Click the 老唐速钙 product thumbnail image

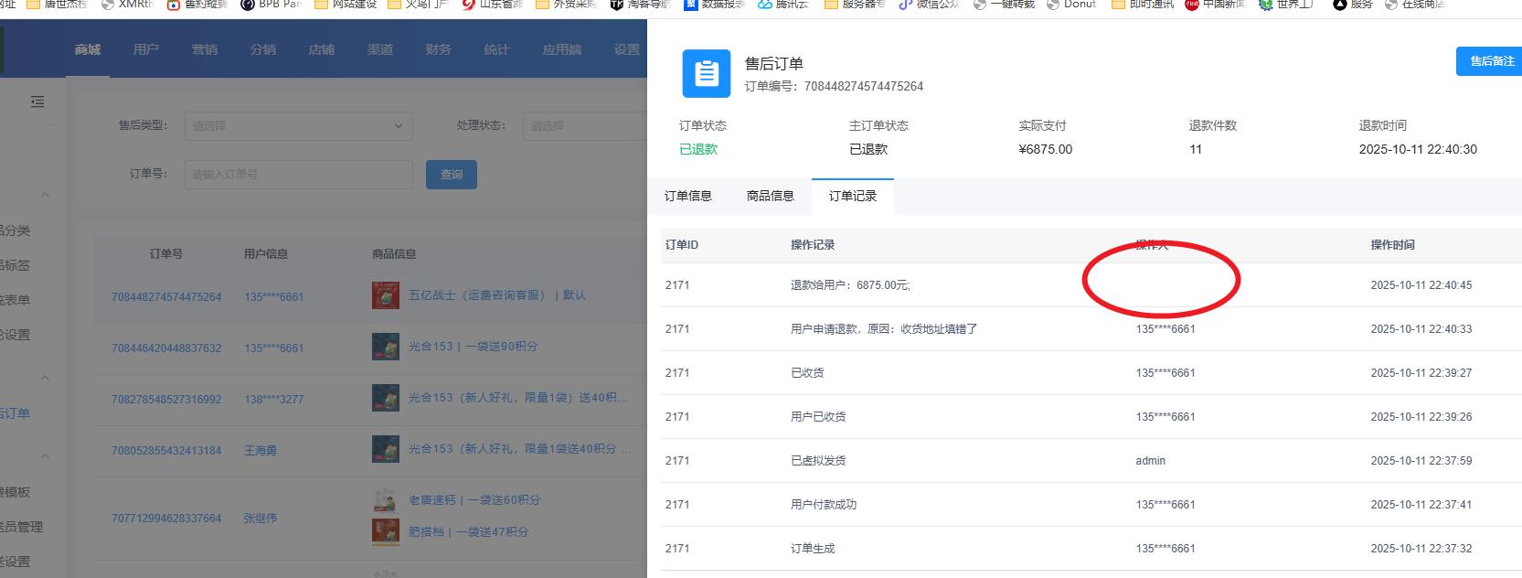coord(386,499)
